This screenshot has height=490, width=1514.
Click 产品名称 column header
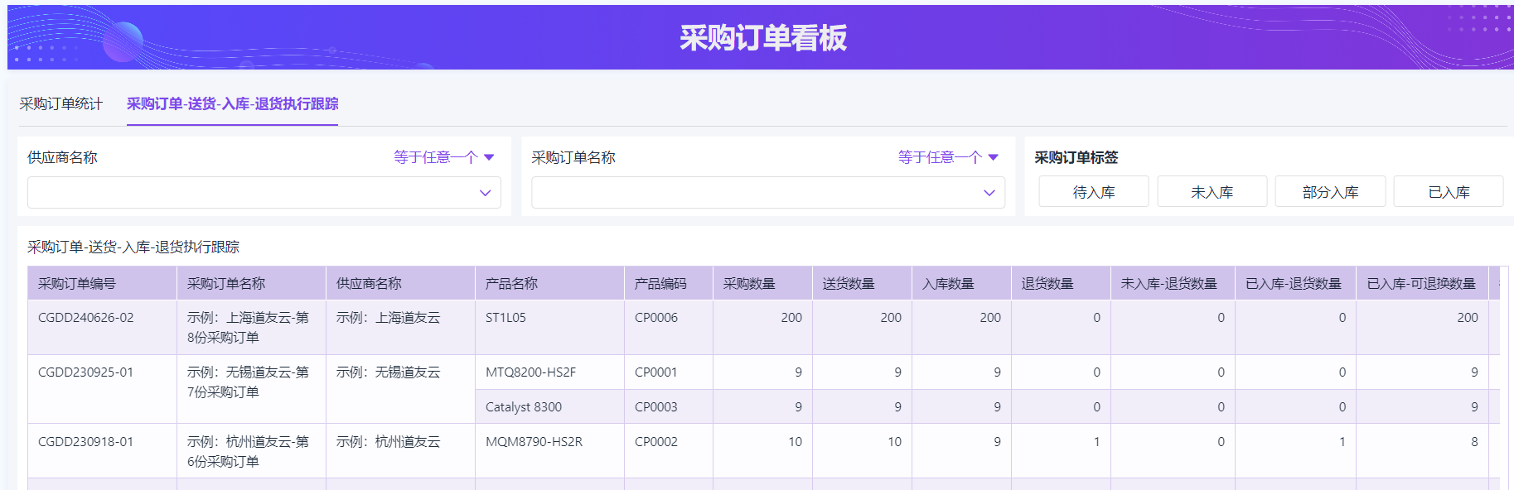549,283
